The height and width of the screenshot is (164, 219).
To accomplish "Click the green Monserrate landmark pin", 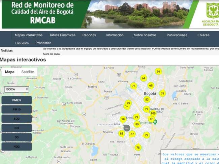I will 155,122.
